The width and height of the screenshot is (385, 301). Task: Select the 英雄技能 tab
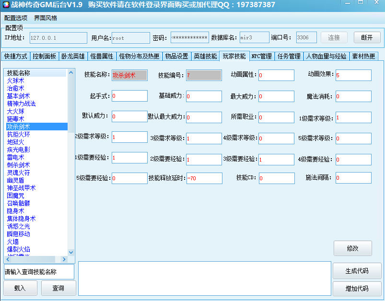coord(205,56)
